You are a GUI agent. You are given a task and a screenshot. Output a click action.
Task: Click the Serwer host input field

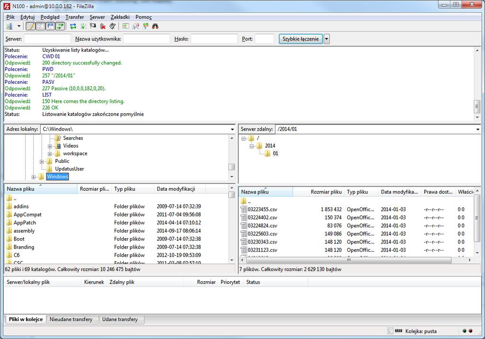[47, 39]
